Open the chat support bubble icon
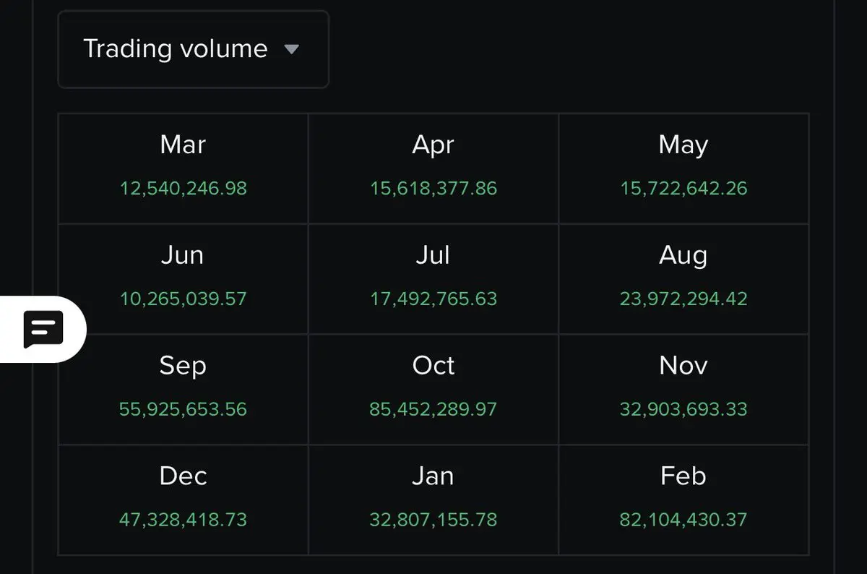The width and height of the screenshot is (867, 574). pyautogui.click(x=43, y=330)
